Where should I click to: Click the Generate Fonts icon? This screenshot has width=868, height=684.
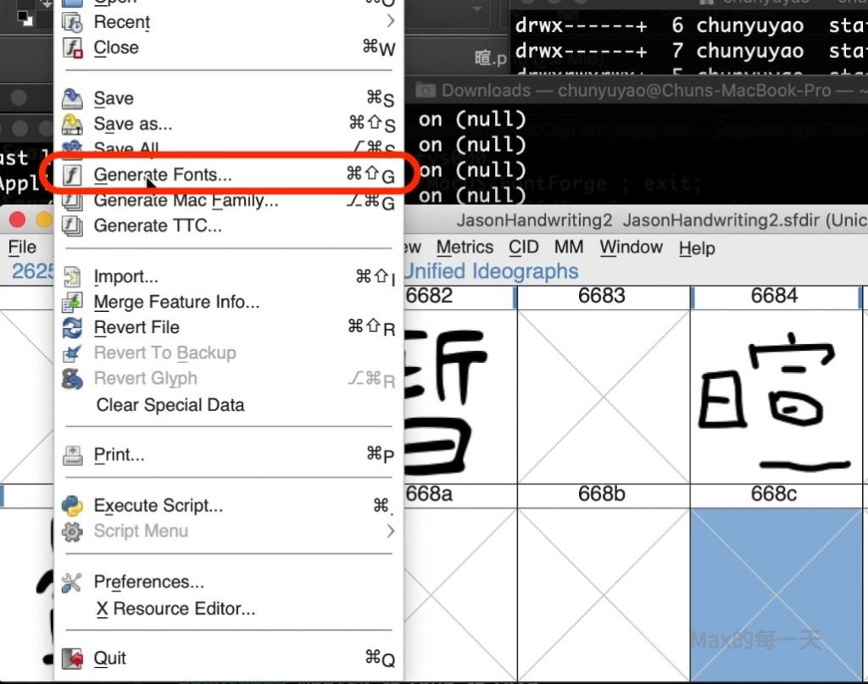click(x=74, y=175)
